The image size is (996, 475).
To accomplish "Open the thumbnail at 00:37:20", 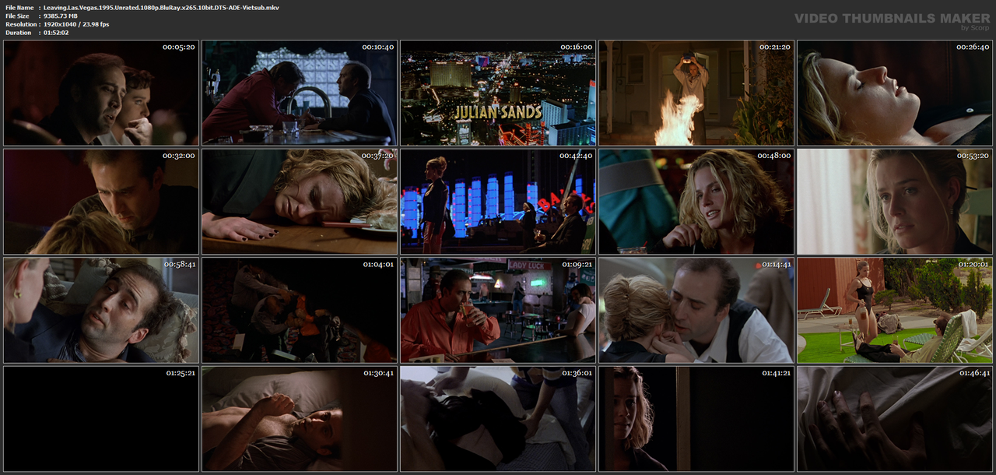I will coord(300,202).
